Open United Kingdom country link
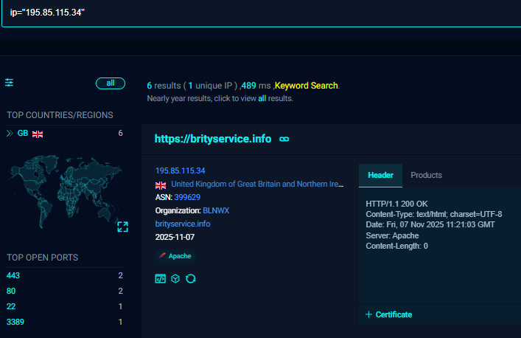521x338 pixels. pyautogui.click(x=257, y=184)
